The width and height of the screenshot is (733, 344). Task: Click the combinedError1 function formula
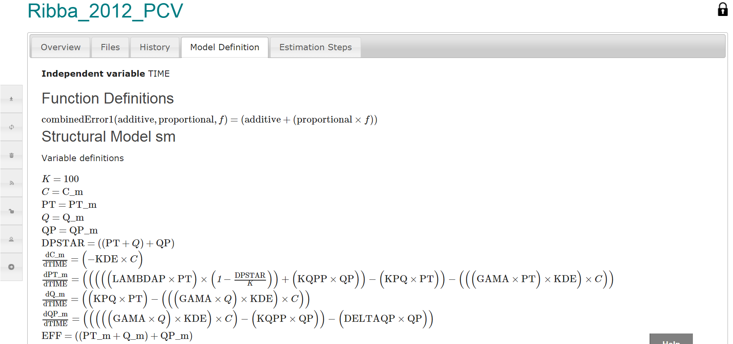click(x=209, y=119)
